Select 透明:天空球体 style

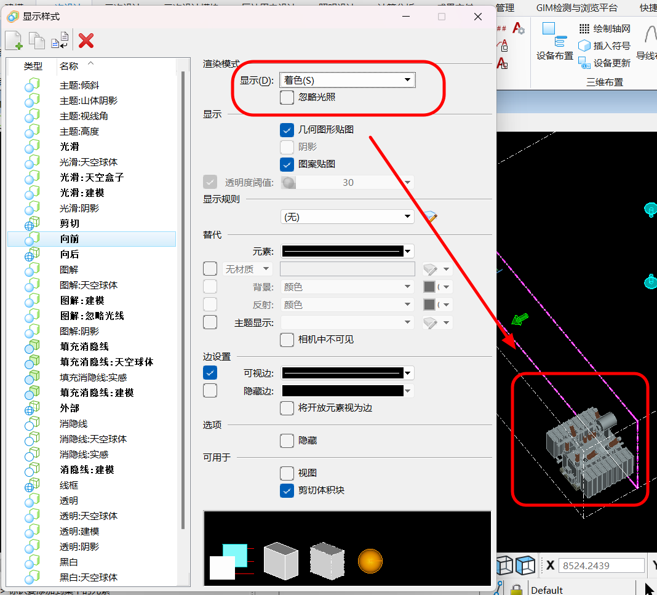[89, 516]
